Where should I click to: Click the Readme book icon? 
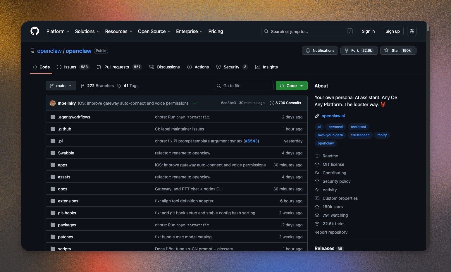(x=317, y=156)
